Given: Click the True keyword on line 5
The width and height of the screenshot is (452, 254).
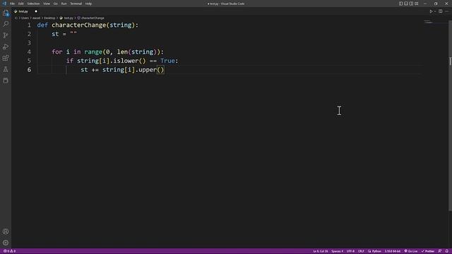Looking at the screenshot, I should [x=167, y=61].
